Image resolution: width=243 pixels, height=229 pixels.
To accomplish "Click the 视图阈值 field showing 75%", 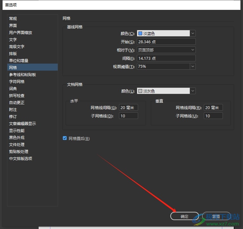I will tap(163, 66).
